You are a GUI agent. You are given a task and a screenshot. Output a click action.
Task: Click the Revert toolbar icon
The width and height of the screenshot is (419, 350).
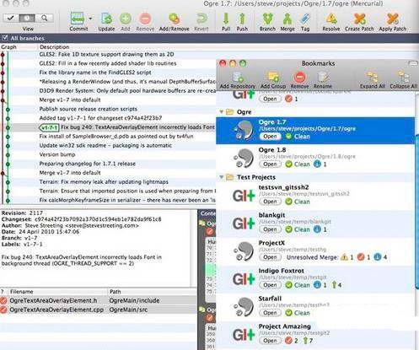[x=201, y=19]
